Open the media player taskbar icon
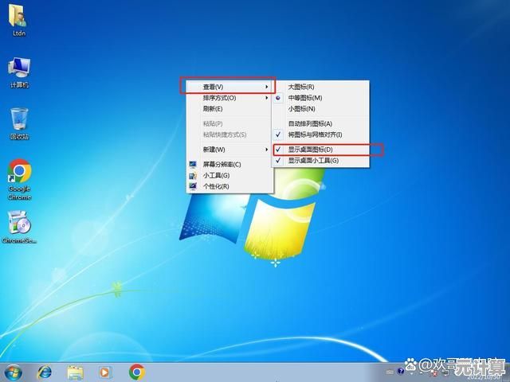Screen dimensions: 510x382 [105, 372]
